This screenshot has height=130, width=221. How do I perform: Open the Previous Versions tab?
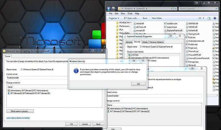click(x=156, y=42)
